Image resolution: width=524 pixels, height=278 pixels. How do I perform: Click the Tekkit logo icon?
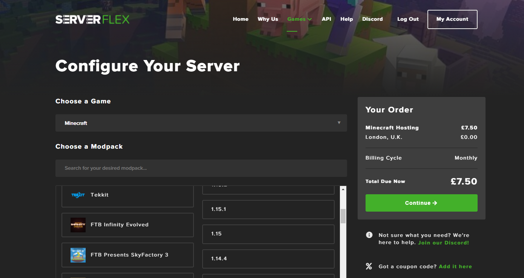pyautogui.click(x=78, y=195)
